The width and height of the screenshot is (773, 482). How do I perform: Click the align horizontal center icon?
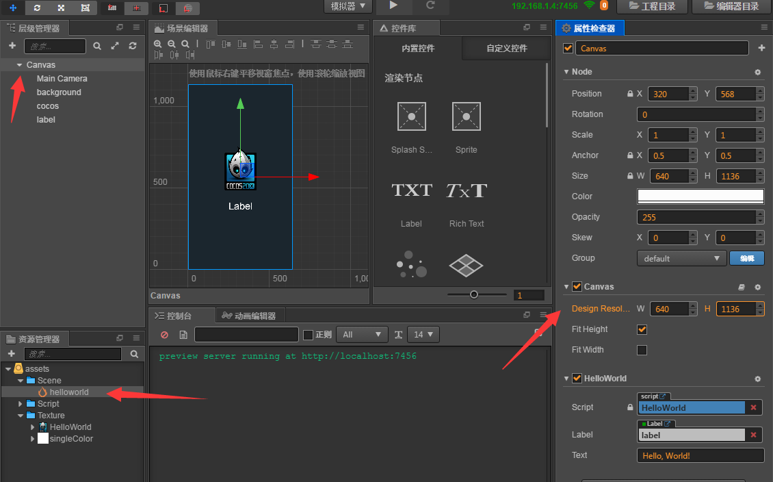(x=274, y=44)
